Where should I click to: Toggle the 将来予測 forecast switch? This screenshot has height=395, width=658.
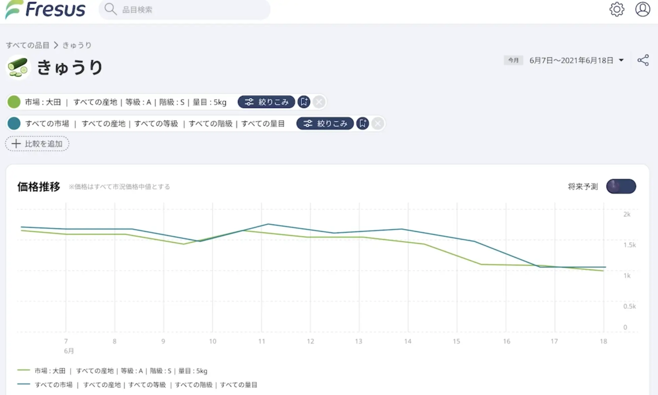click(621, 187)
